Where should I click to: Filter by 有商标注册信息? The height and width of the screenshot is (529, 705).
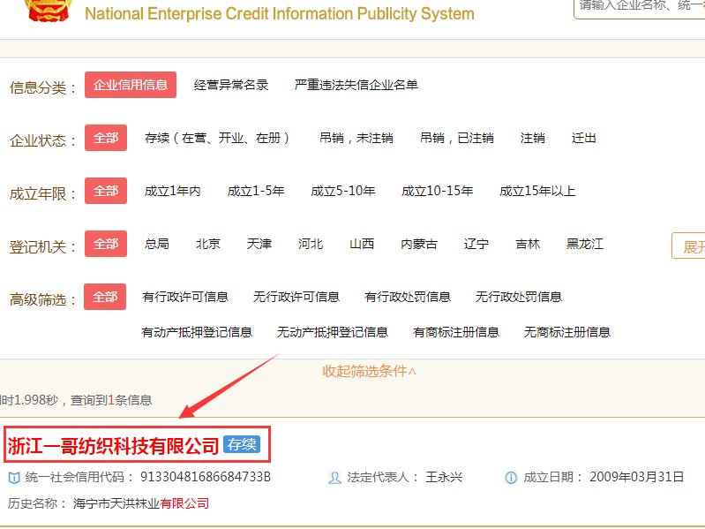click(x=456, y=332)
